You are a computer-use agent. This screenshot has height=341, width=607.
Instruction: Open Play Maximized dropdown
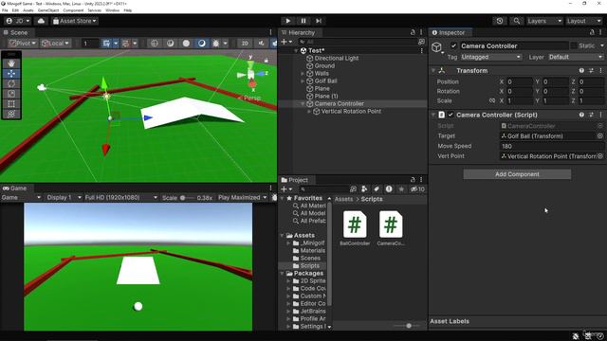coord(243,198)
